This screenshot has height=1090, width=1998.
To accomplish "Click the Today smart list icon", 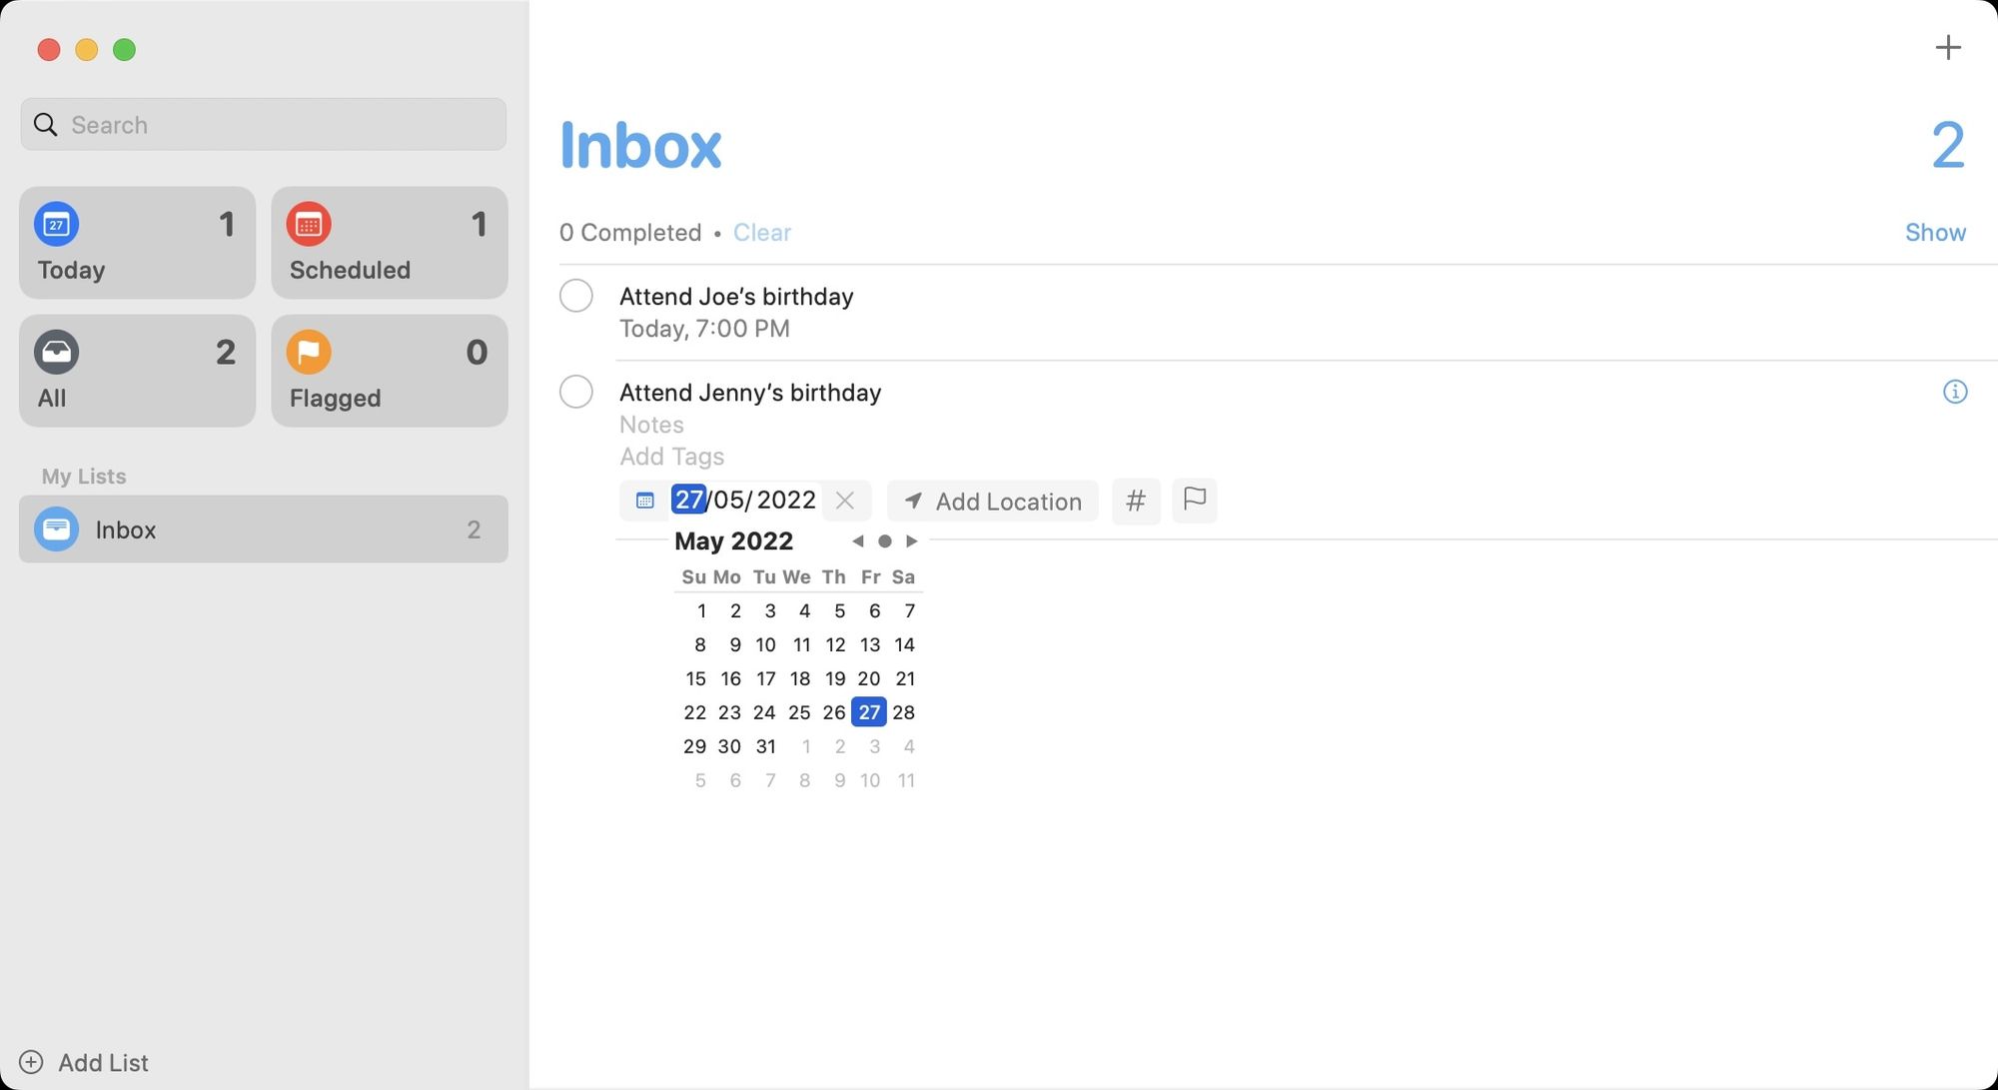I will tap(58, 224).
